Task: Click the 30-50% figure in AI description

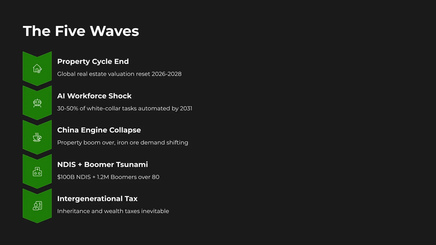Action: click(68, 108)
